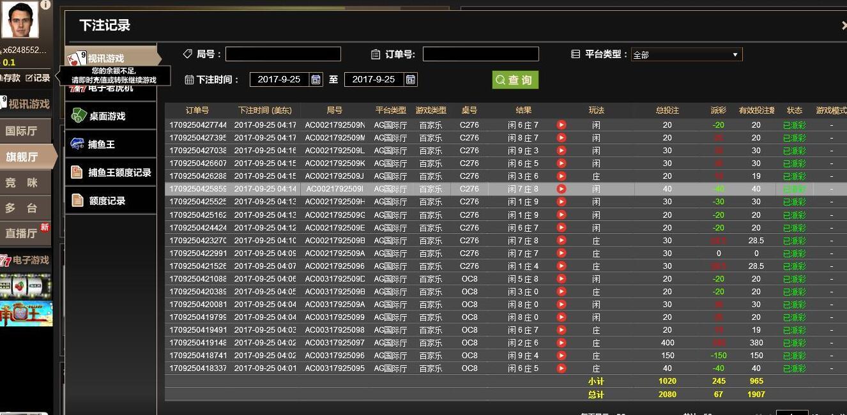Screen dimensions: 847x415
Task: Play replay video for order 1709250418337
Action: pyautogui.click(x=561, y=368)
